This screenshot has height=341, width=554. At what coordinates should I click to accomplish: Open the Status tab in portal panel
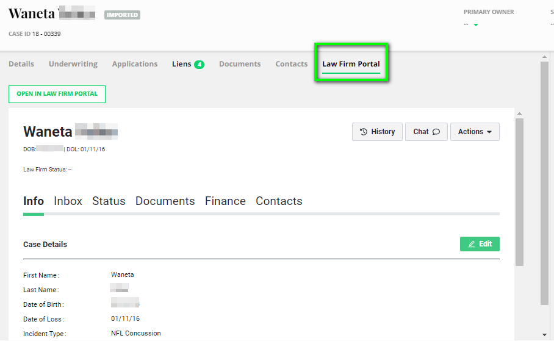pos(109,201)
